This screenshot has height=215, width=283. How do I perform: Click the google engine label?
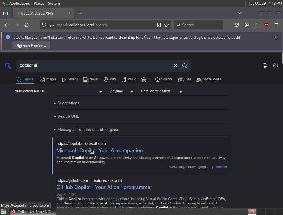(203, 167)
